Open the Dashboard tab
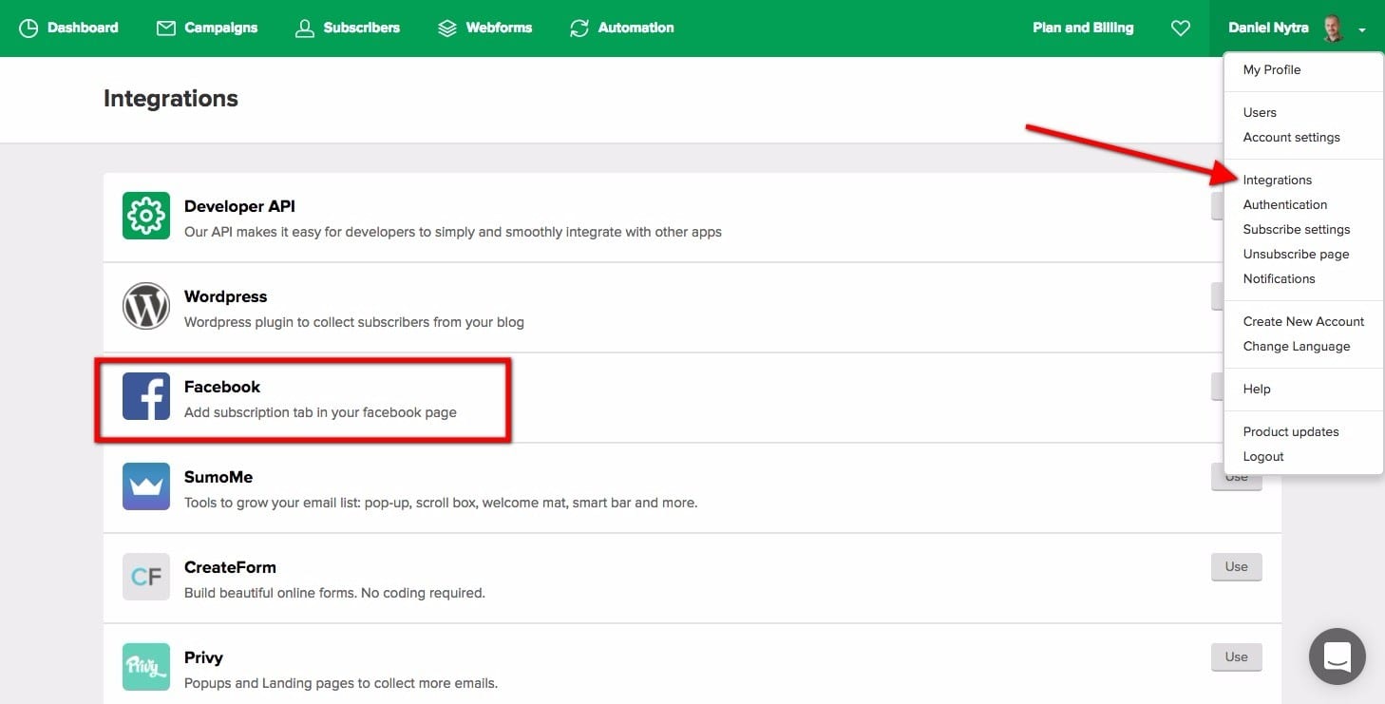Screen dimensions: 1385x704 pos(69,29)
